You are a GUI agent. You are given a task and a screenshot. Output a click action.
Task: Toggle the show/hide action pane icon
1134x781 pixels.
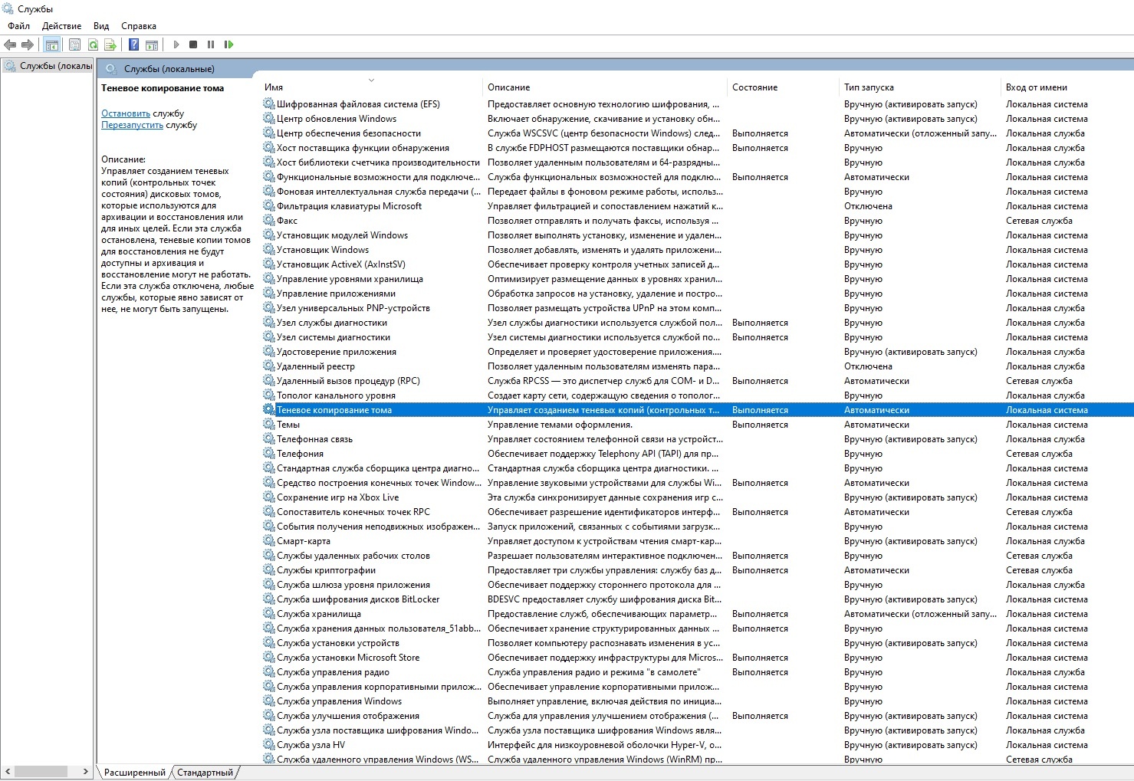click(x=152, y=44)
